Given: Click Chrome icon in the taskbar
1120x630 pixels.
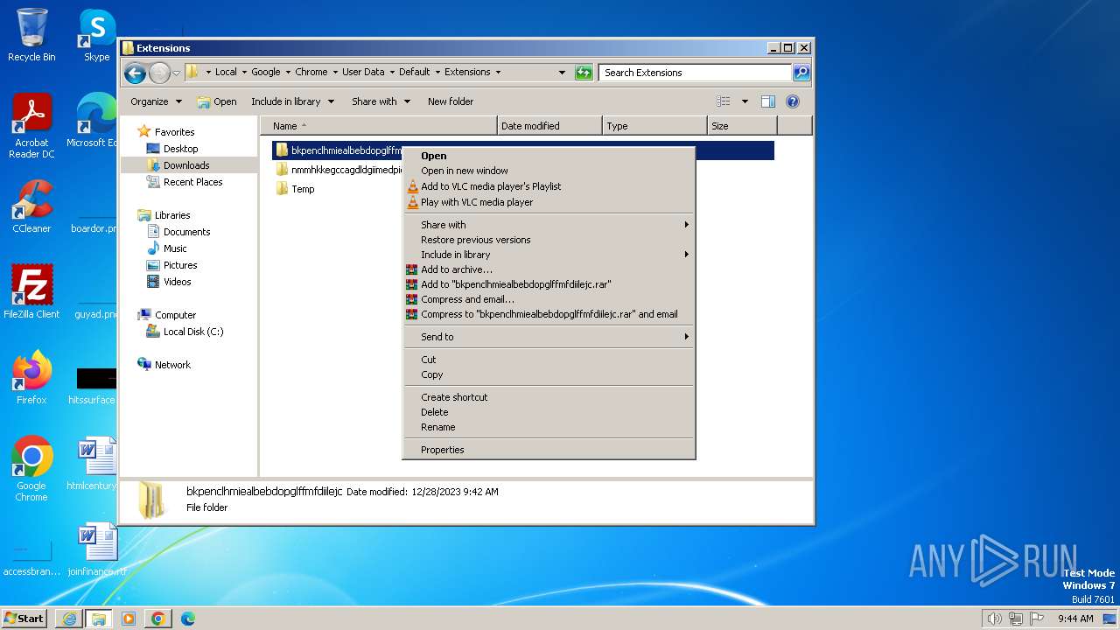Looking at the screenshot, I should [x=158, y=619].
